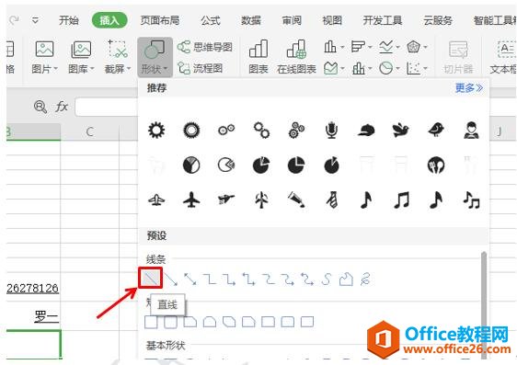The height and width of the screenshot is (365, 517).
Task: Open the 图库 gallery dropdown
Action: (x=81, y=57)
